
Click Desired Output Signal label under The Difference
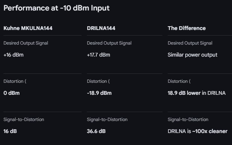[190, 43]
